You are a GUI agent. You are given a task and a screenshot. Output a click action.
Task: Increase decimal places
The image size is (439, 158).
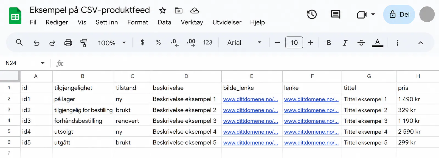tap(191, 42)
